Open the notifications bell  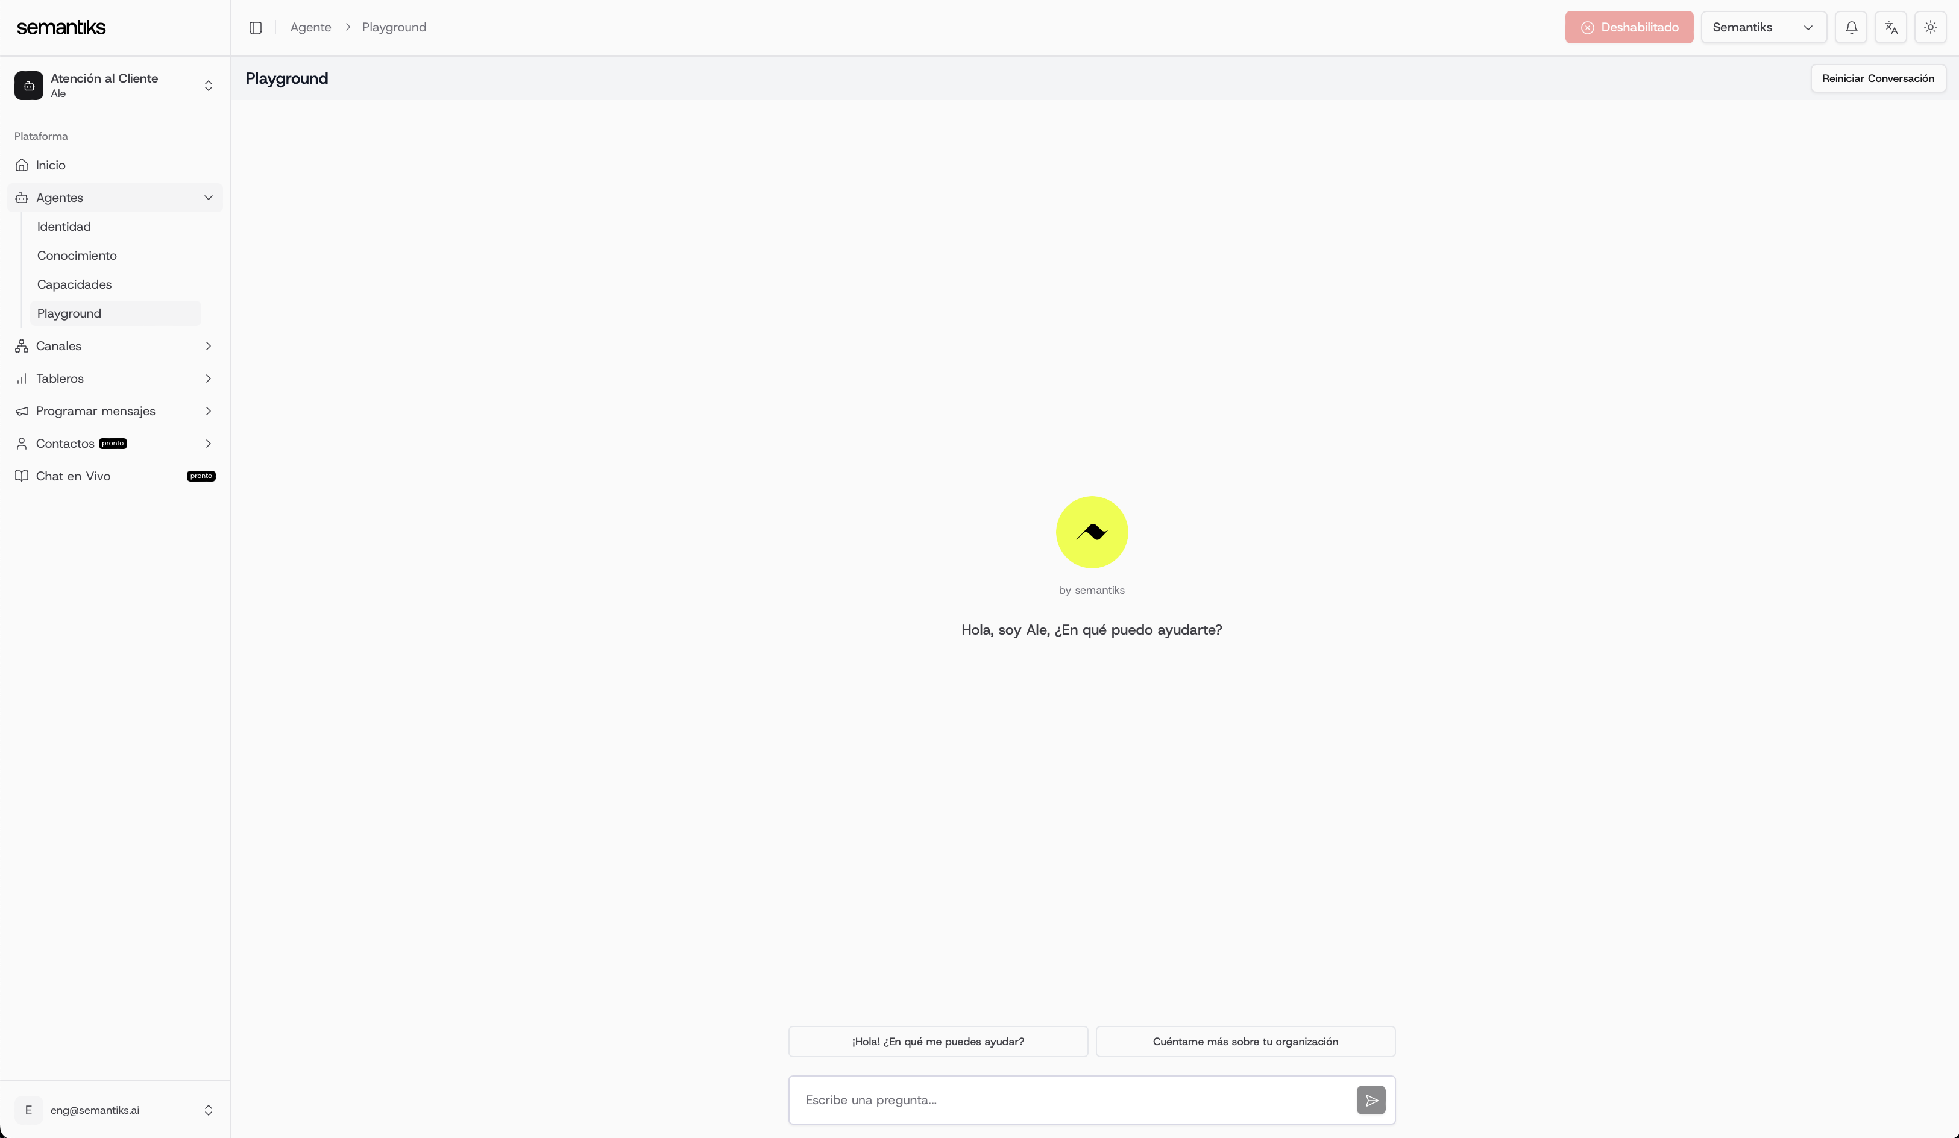(x=1851, y=27)
